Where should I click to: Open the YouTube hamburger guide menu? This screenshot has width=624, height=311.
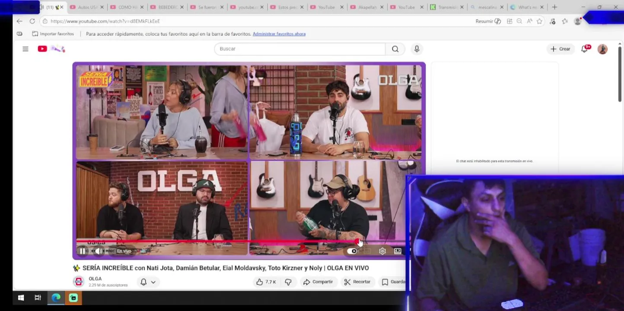(25, 49)
